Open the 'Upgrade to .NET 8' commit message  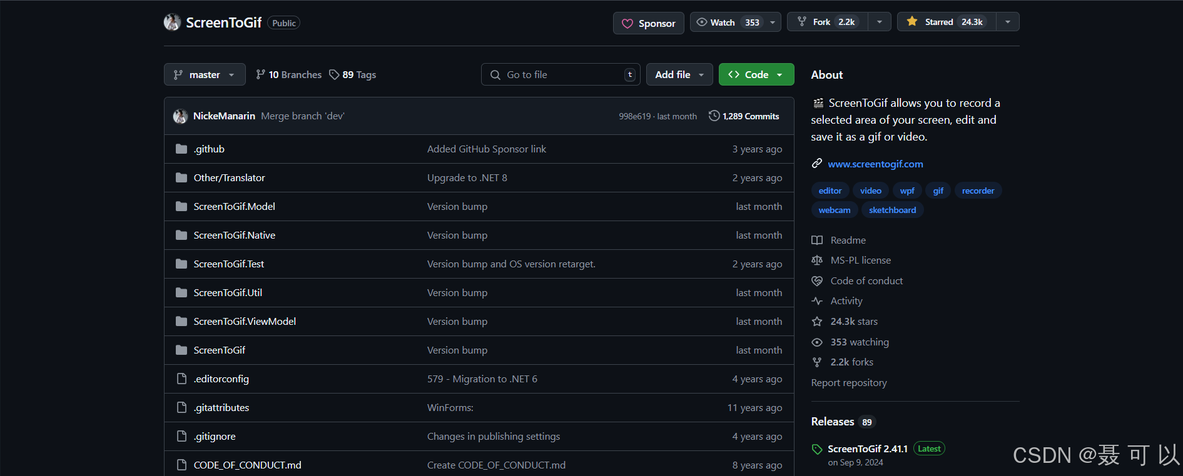(x=467, y=177)
